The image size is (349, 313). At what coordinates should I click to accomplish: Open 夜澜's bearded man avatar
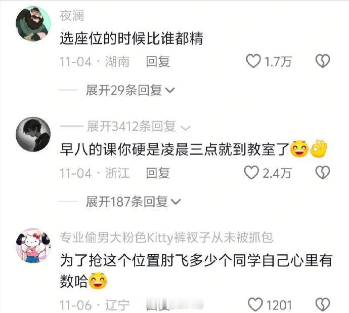click(33, 24)
